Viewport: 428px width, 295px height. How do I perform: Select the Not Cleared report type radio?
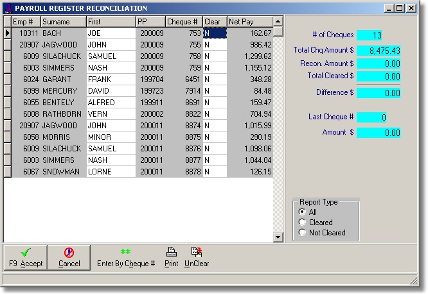point(302,233)
